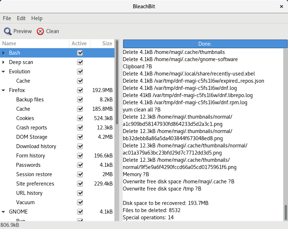Sort by the Name column header
This screenshot has width=288, height=229.
tap(35, 43)
